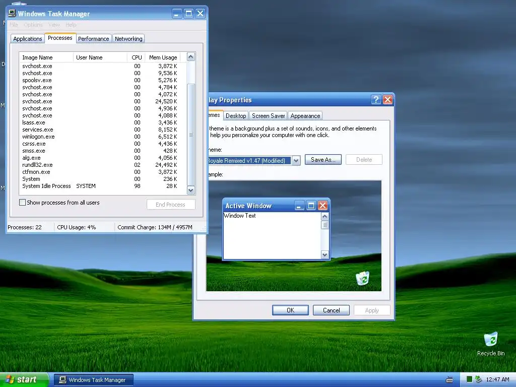Minimize the Windows Task Manager window
Viewport: 516px width, 387px height.
point(177,14)
